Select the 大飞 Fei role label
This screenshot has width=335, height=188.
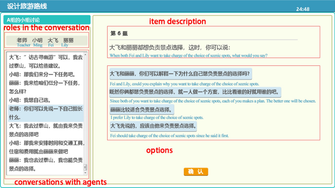[x=52, y=42]
